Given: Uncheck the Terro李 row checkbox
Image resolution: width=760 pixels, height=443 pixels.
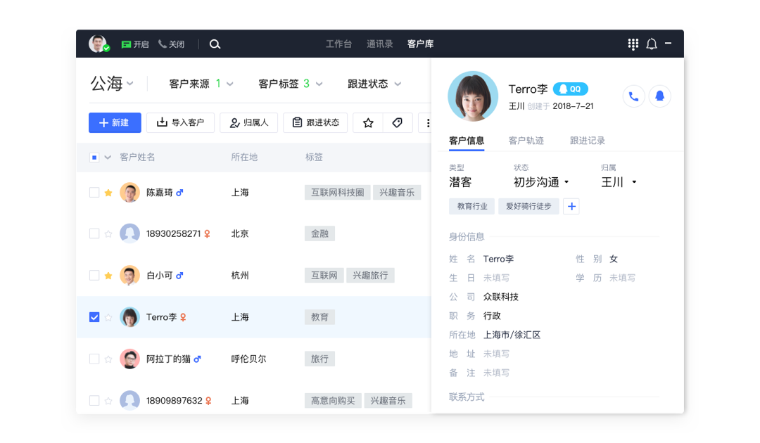Looking at the screenshot, I should point(94,317).
